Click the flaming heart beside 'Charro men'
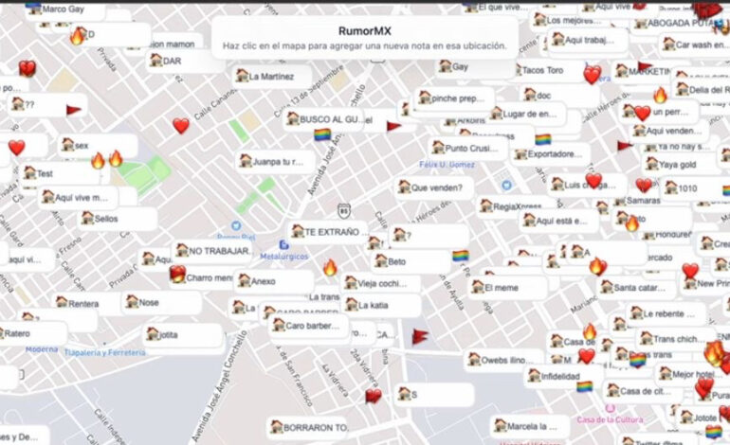730x445 pixels. tap(178, 274)
